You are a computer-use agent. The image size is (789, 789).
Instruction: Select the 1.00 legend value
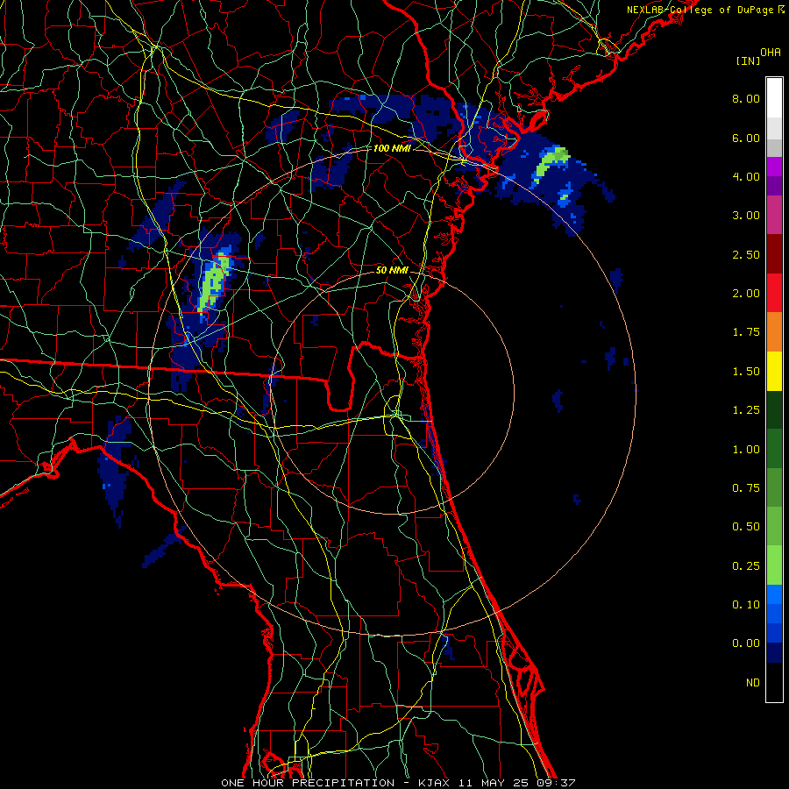(x=746, y=450)
